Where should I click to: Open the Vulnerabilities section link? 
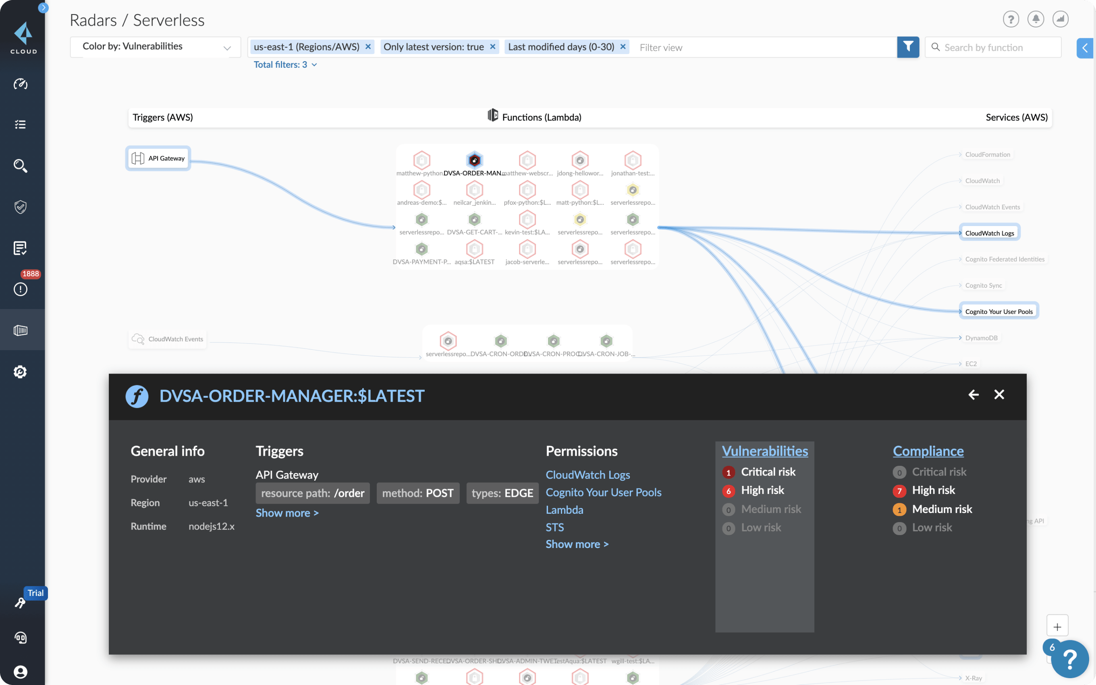[x=764, y=451]
